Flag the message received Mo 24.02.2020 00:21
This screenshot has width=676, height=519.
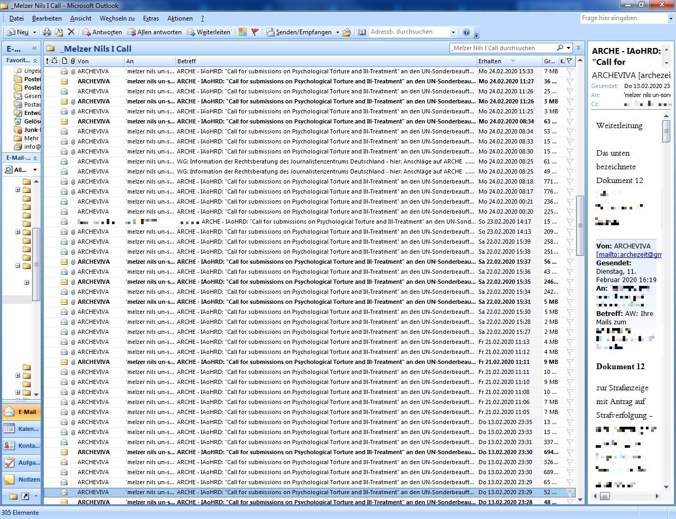point(570,201)
